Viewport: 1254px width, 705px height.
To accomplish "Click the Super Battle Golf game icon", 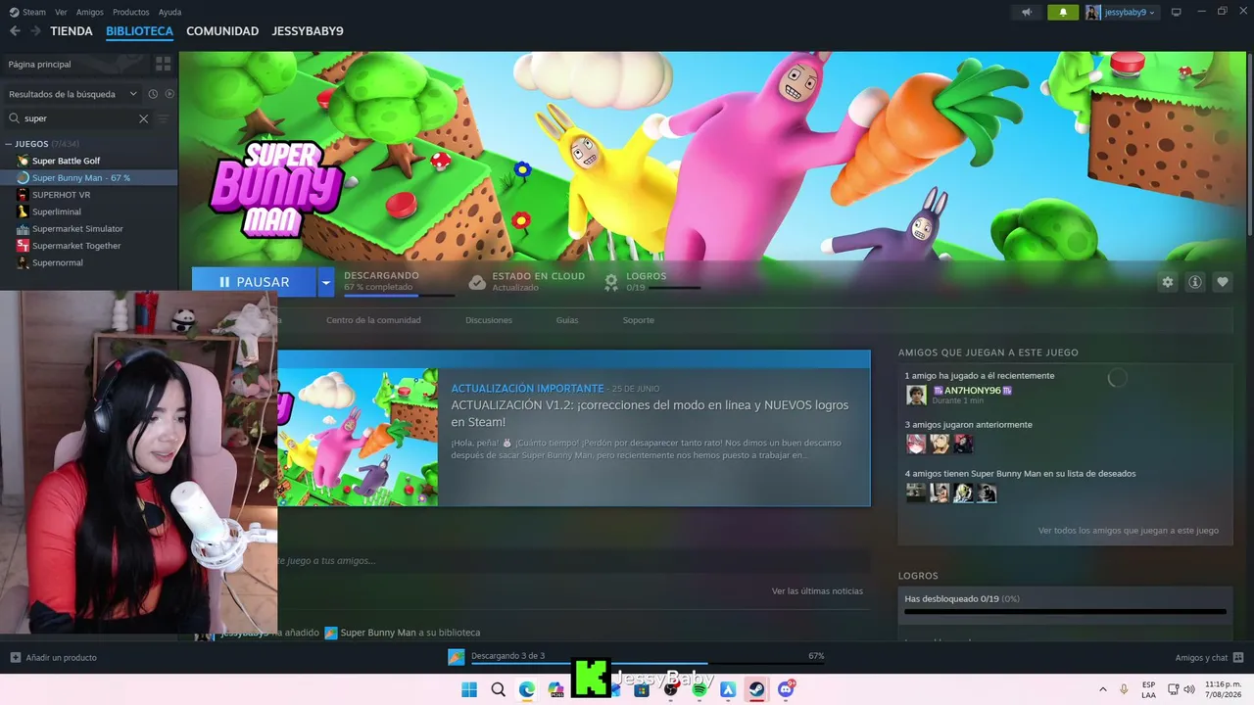I will (x=23, y=161).
